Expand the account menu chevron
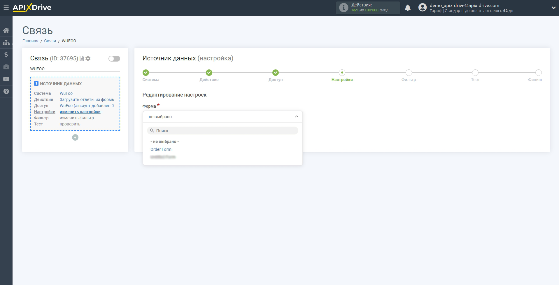559x285 pixels. (x=553, y=8)
